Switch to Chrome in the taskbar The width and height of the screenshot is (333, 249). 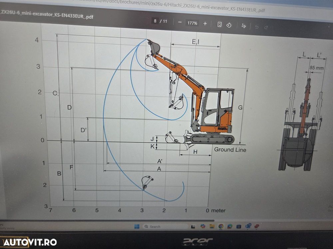[x=221, y=226]
